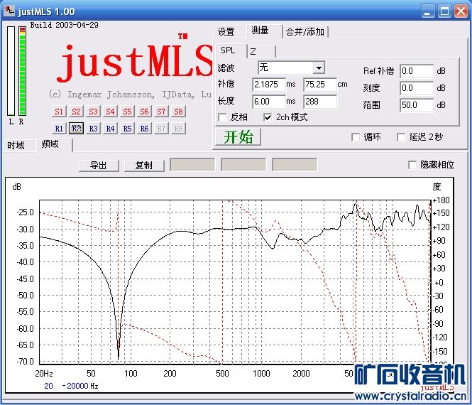The image size is (472, 405).
Task: Click the 刻度 dB input field
Action: coord(417,88)
